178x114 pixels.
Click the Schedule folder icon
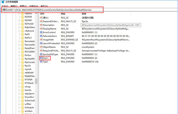click(22, 108)
